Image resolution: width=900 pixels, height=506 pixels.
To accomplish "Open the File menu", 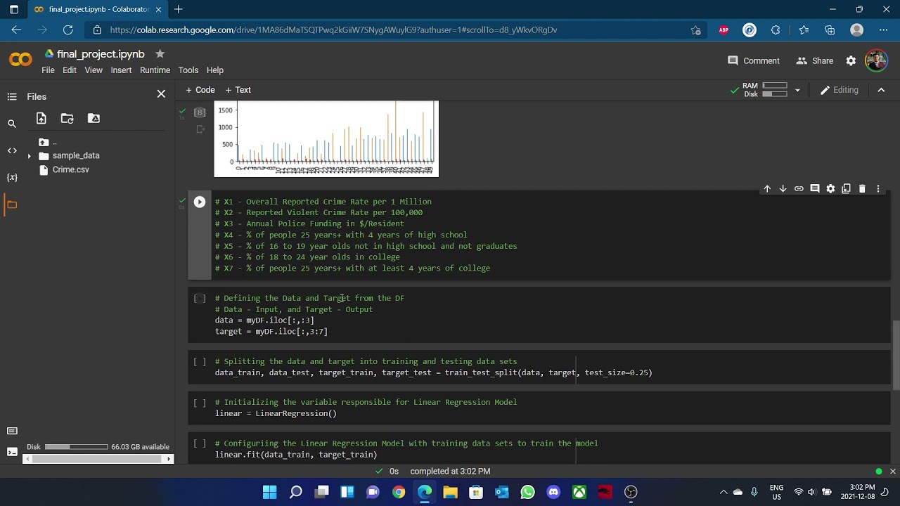I will [48, 70].
